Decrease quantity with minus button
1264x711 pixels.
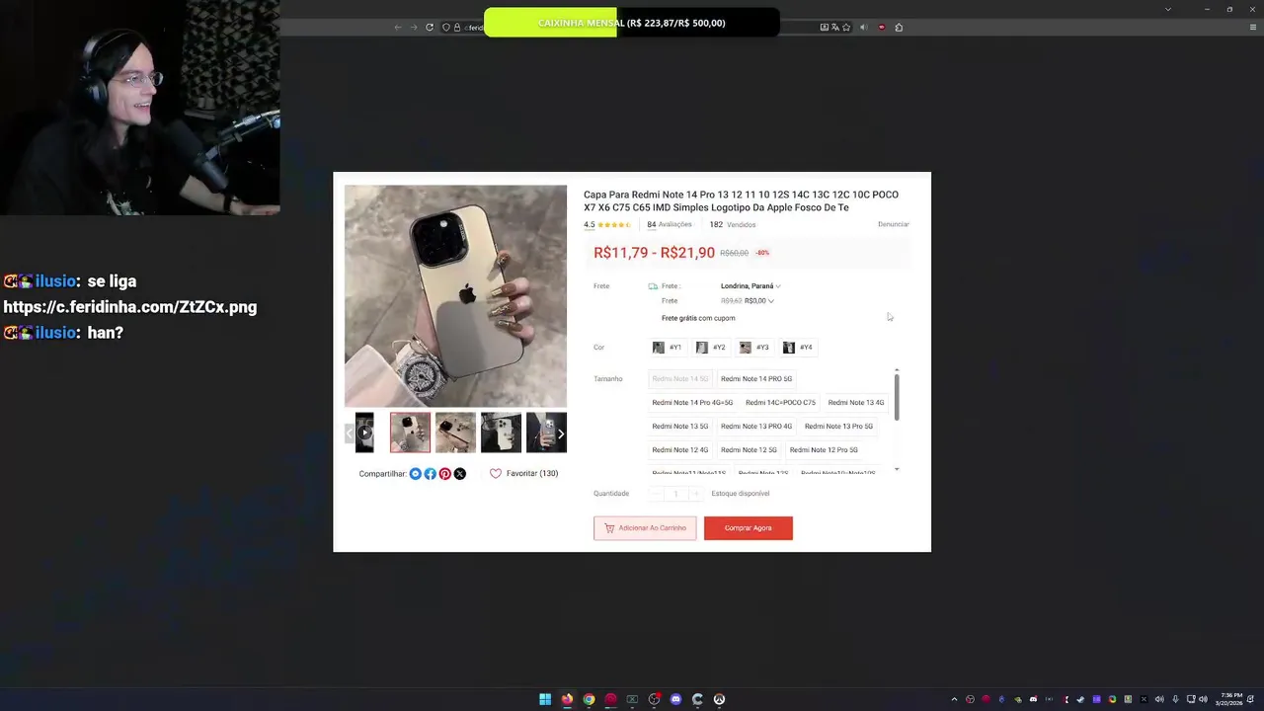click(656, 494)
